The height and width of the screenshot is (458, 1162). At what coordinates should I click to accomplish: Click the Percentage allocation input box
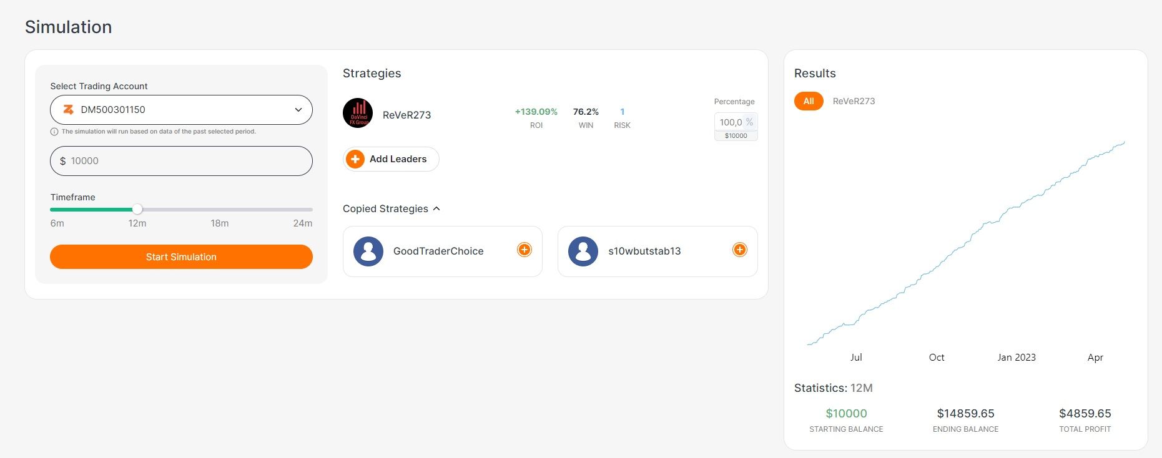pyautogui.click(x=731, y=122)
